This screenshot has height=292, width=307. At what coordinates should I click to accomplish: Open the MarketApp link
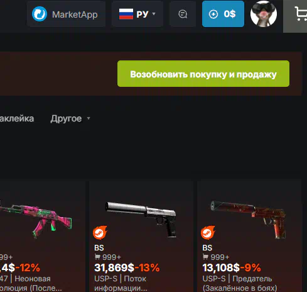(x=66, y=14)
